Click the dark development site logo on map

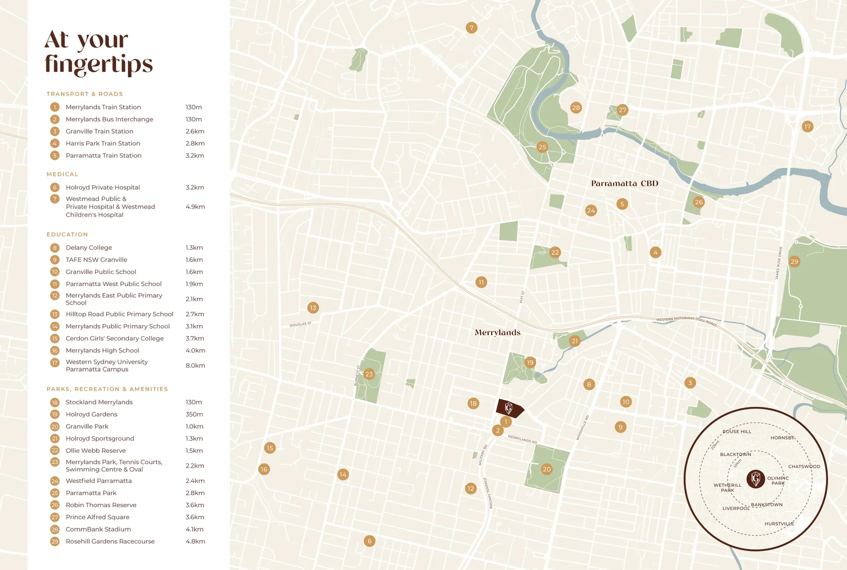pos(509,408)
